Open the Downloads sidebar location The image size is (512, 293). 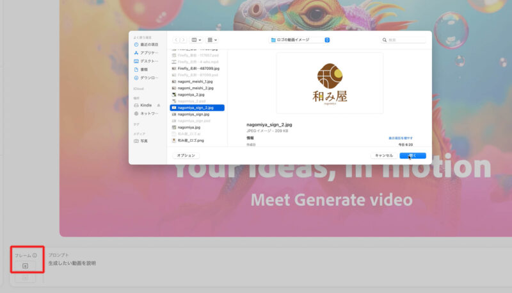click(x=146, y=78)
